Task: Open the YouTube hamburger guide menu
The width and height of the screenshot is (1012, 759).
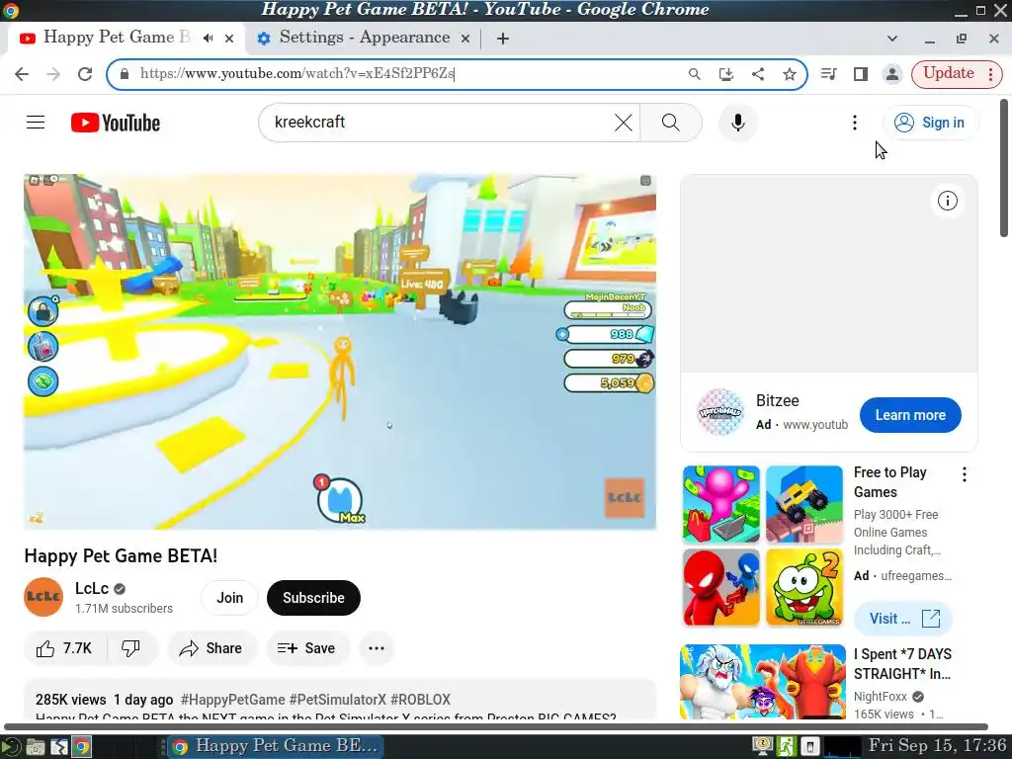Action: [36, 122]
